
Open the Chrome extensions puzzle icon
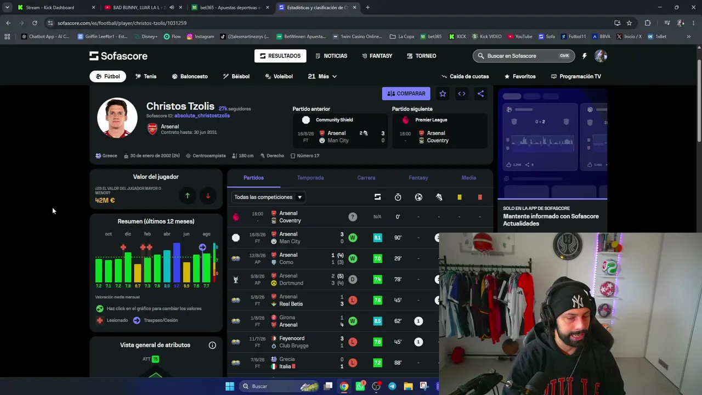click(648, 23)
